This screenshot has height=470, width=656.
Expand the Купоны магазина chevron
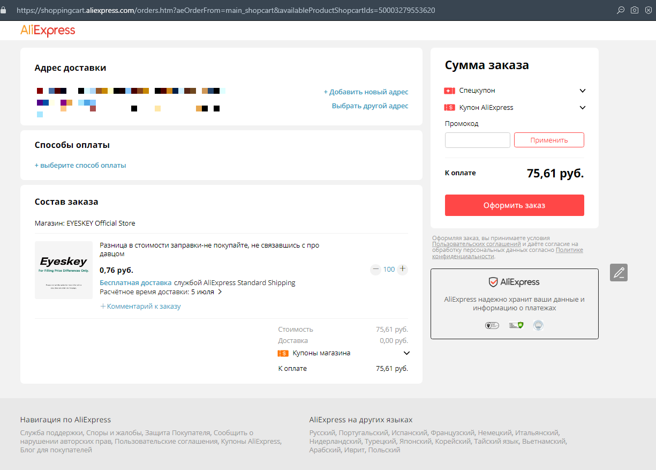406,353
